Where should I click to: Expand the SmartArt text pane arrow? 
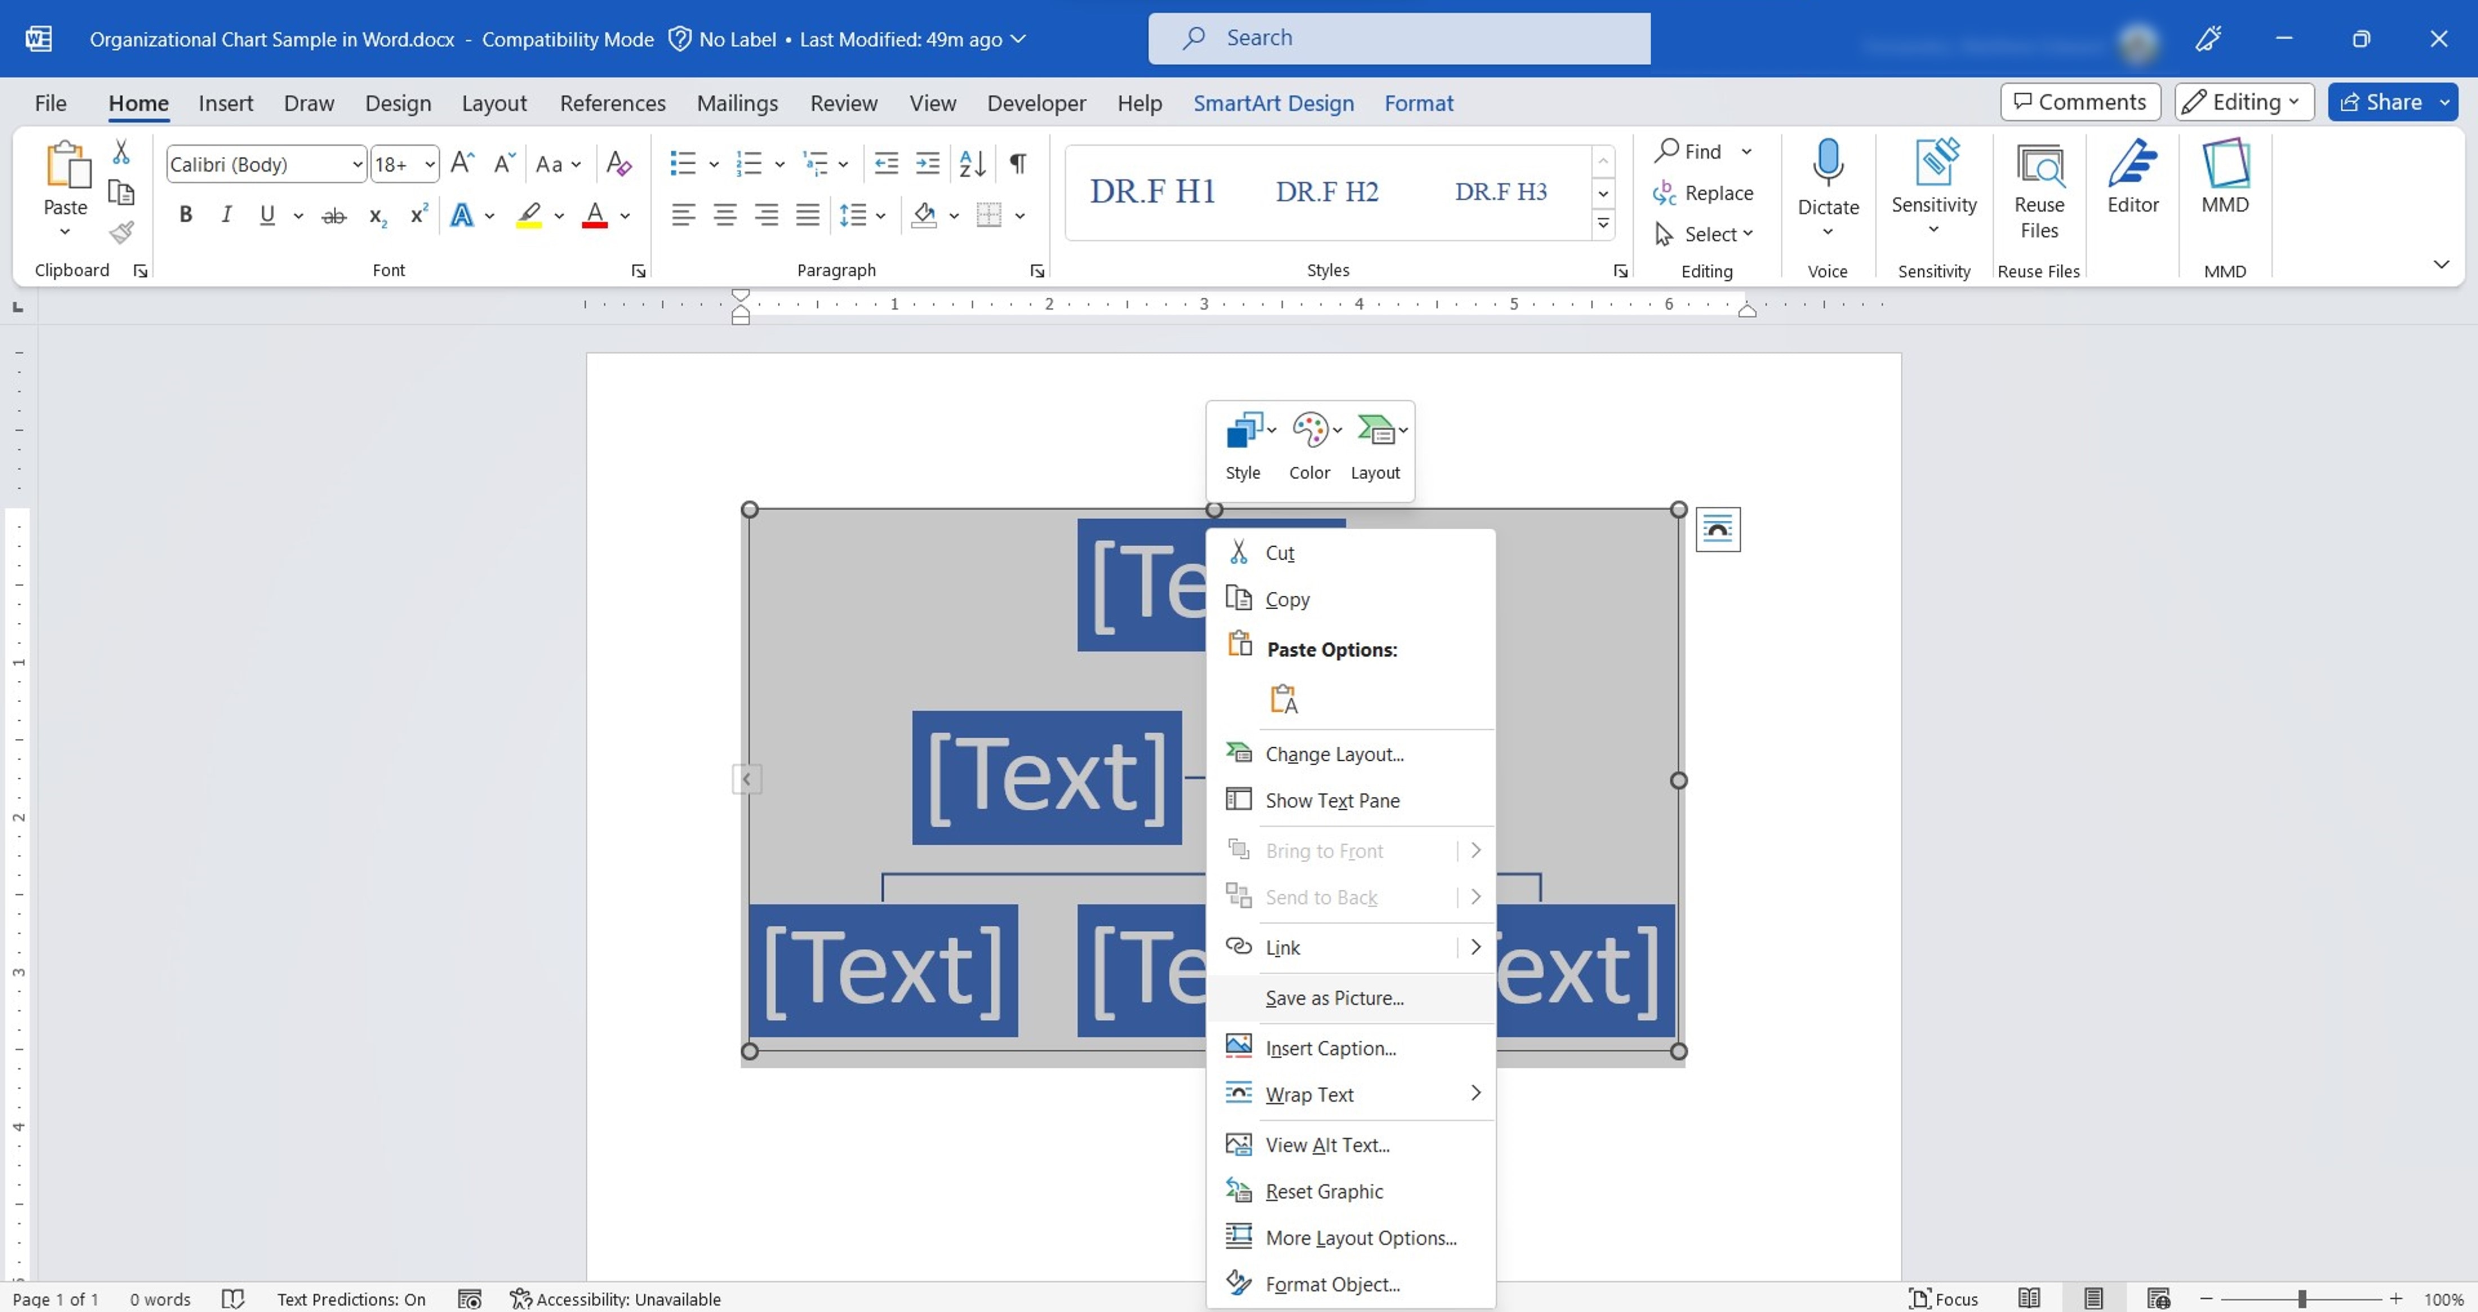pos(746,779)
